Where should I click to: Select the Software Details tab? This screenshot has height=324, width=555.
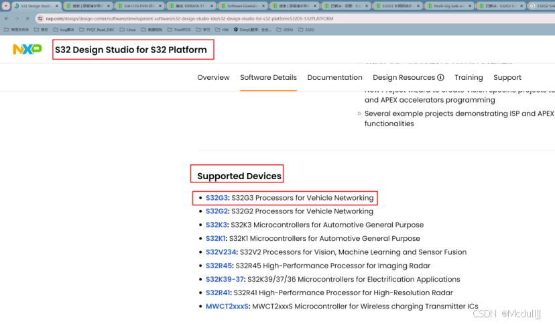tap(268, 77)
